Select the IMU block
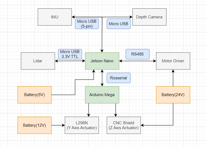This screenshot has height=147, width=206. coord(55,17)
